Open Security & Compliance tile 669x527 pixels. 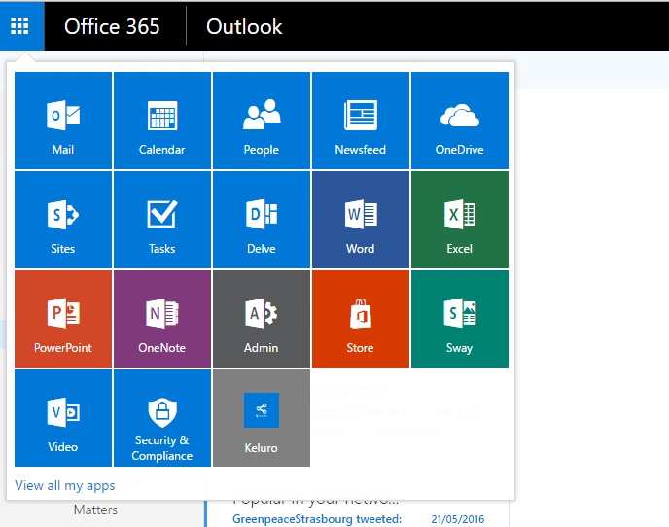162,418
